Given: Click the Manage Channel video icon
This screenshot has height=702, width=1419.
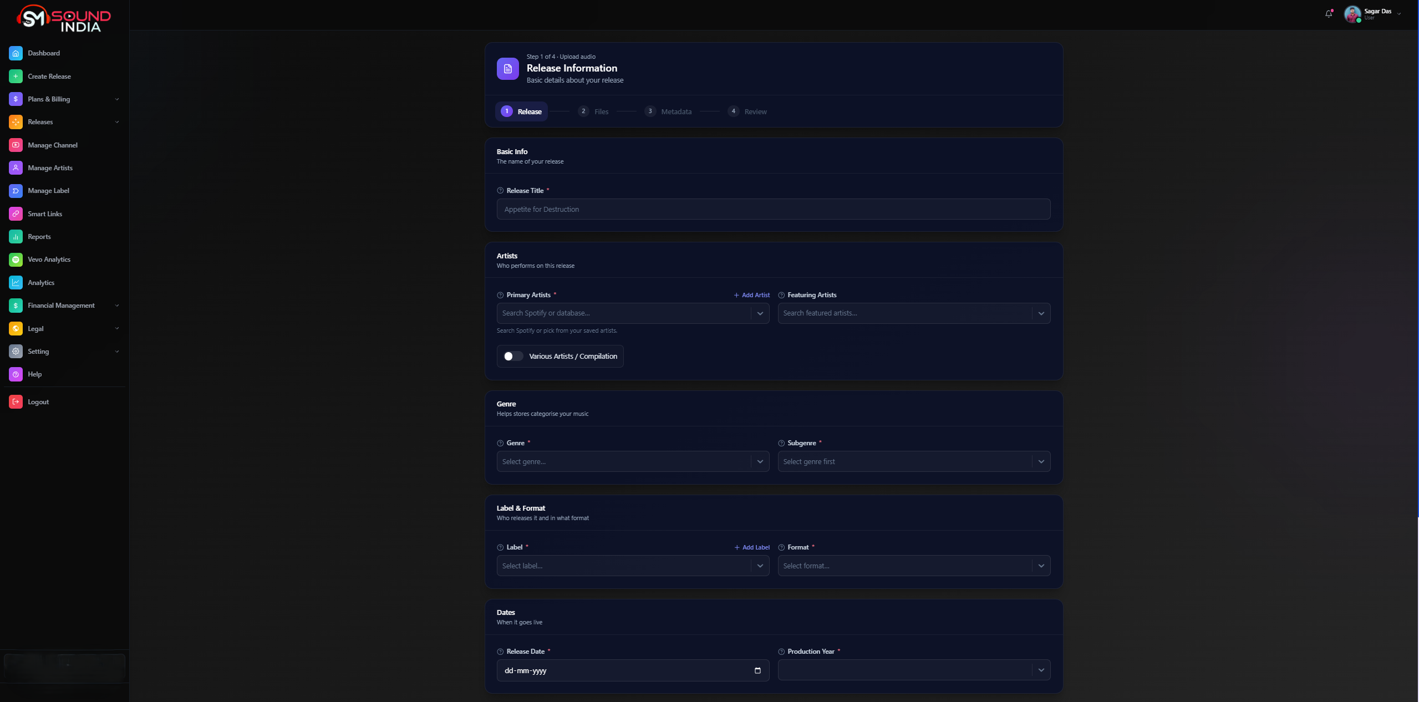Looking at the screenshot, I should point(16,145).
